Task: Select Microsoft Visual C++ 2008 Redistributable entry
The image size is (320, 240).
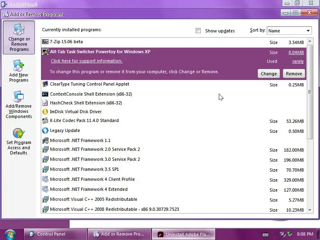Action: pos(174,209)
